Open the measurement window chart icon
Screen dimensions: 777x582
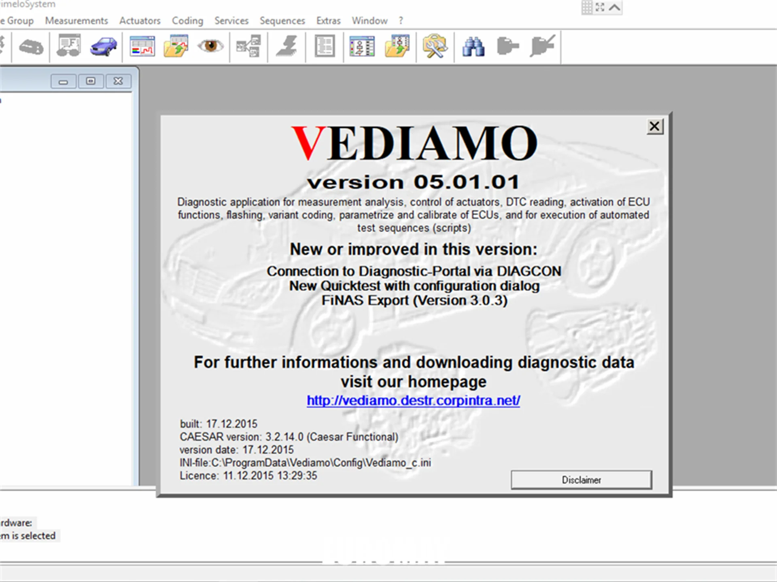tap(142, 46)
